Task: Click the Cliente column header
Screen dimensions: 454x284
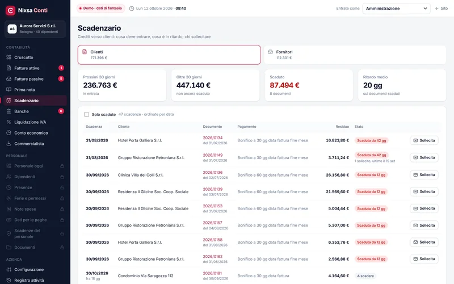Action: (124, 127)
